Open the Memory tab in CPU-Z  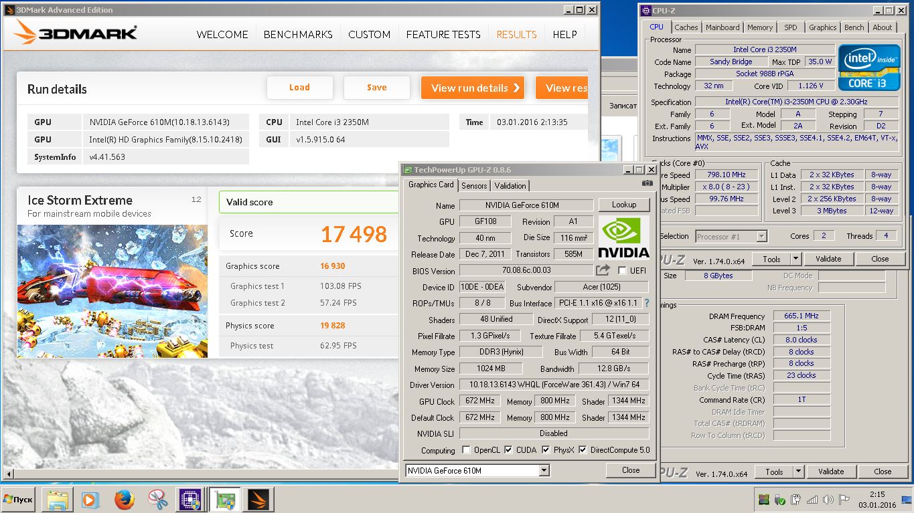[x=760, y=27]
